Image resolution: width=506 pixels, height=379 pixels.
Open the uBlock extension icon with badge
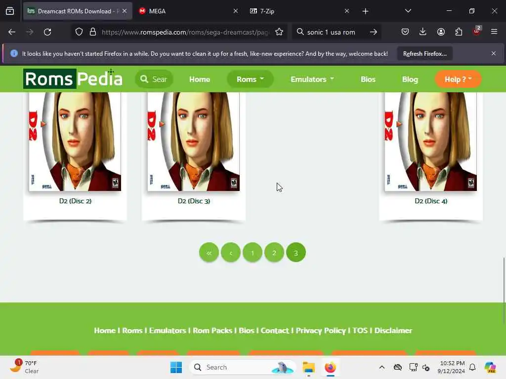point(477,31)
